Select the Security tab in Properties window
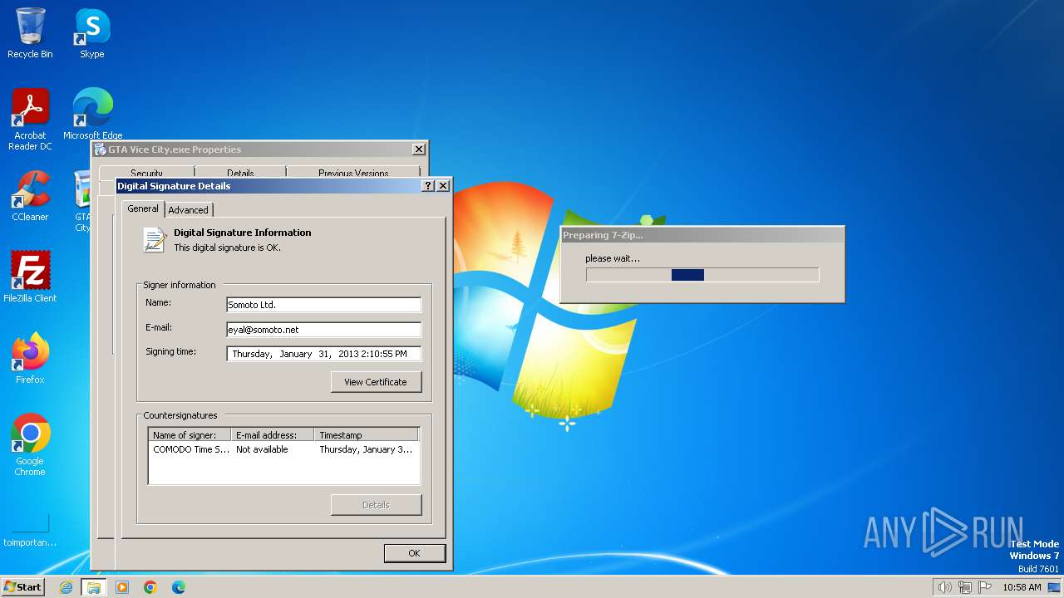1064x598 pixels. (146, 173)
